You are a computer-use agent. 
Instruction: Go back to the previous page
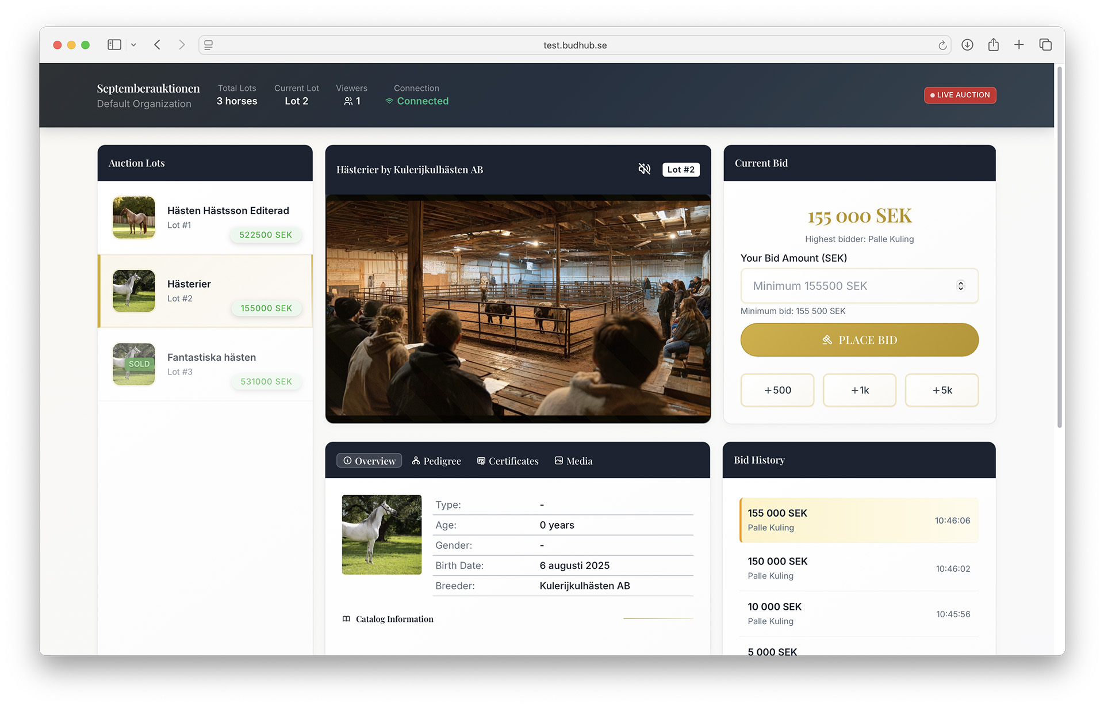(157, 45)
